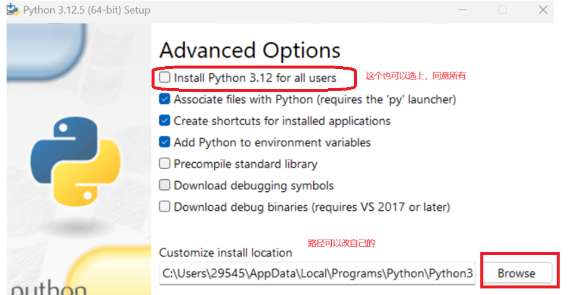Minimize the Python Setup window
The image size is (574, 295).
tap(462, 10)
